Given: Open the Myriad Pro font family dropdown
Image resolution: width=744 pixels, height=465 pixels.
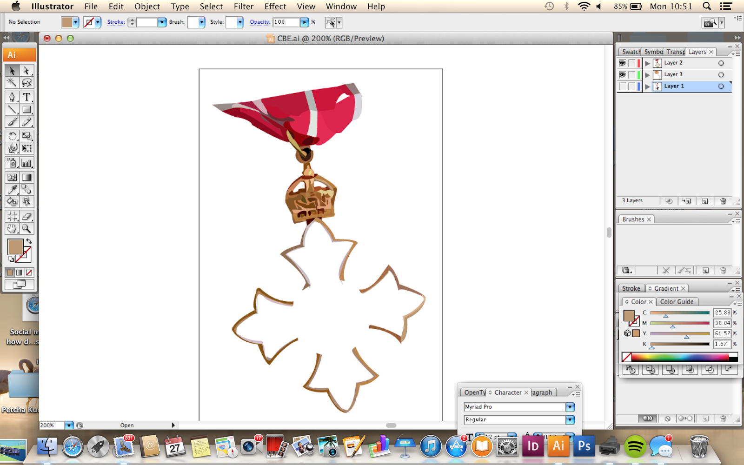Looking at the screenshot, I should (x=570, y=407).
